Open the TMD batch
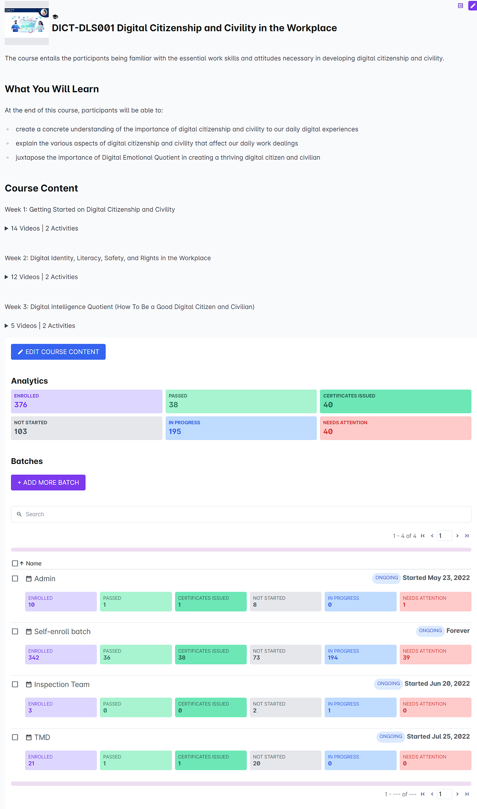 point(42,737)
